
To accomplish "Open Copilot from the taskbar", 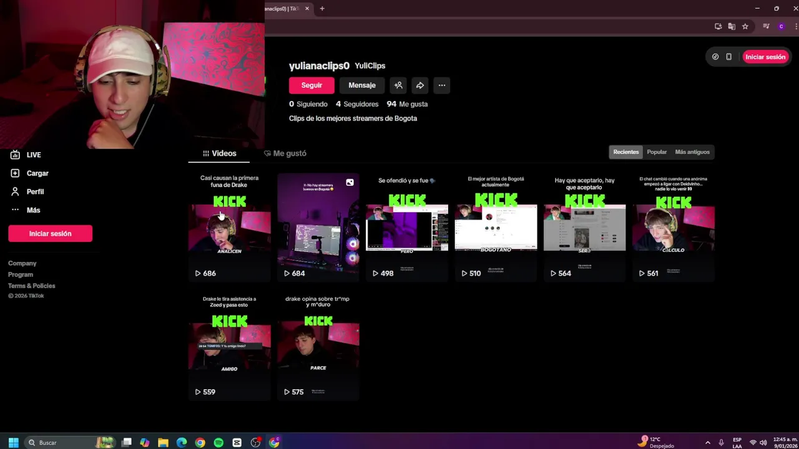I will pos(145,442).
